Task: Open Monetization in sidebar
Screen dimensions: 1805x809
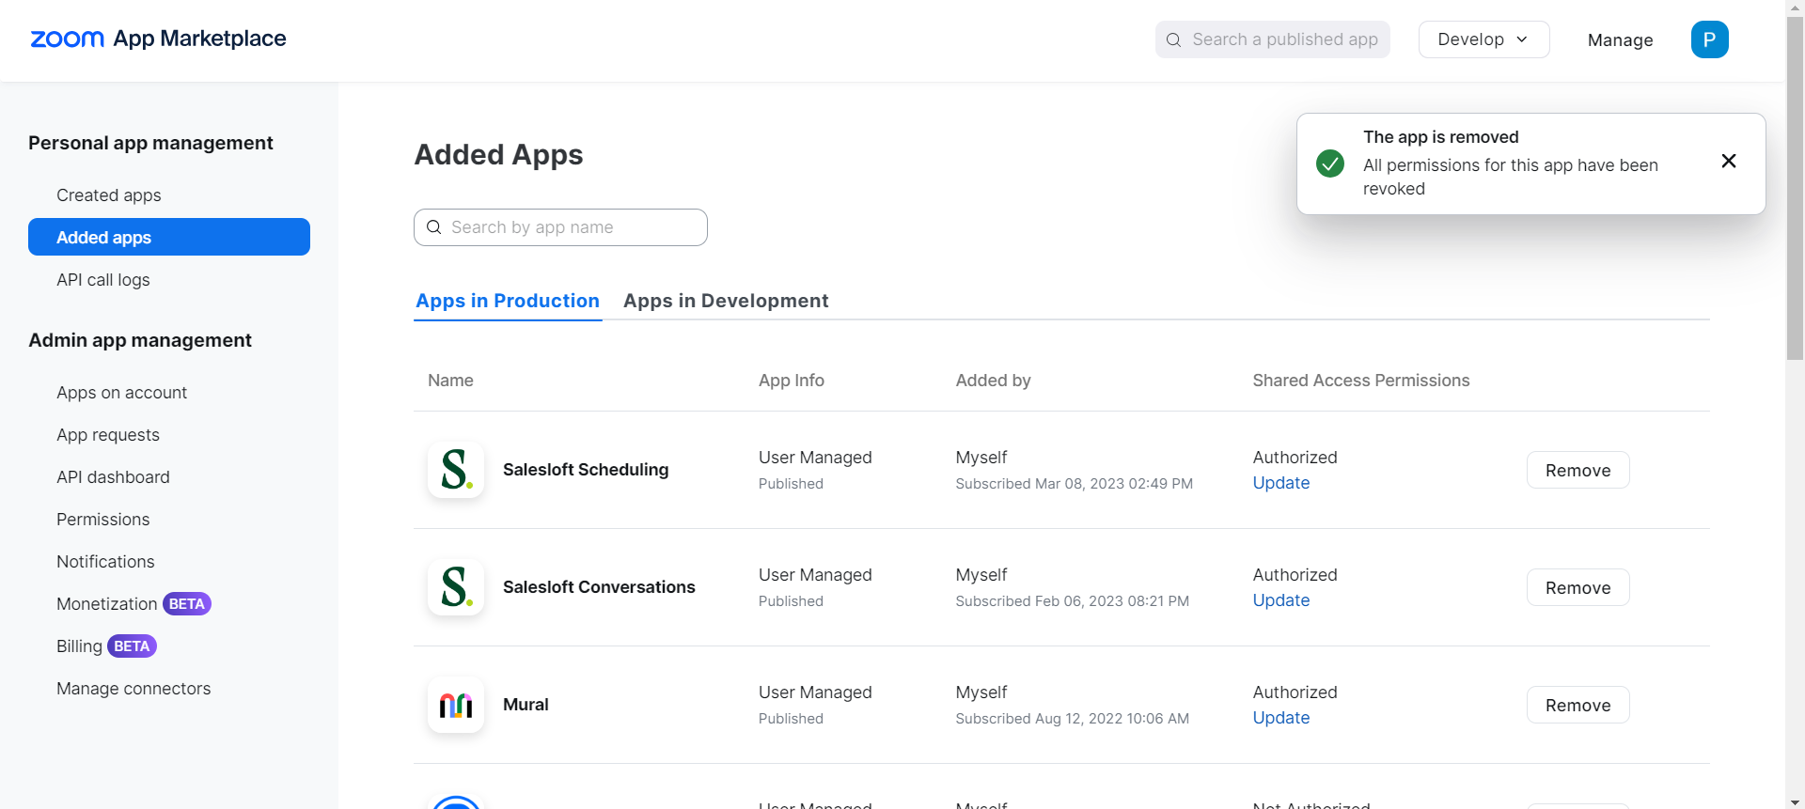Action: (x=107, y=604)
